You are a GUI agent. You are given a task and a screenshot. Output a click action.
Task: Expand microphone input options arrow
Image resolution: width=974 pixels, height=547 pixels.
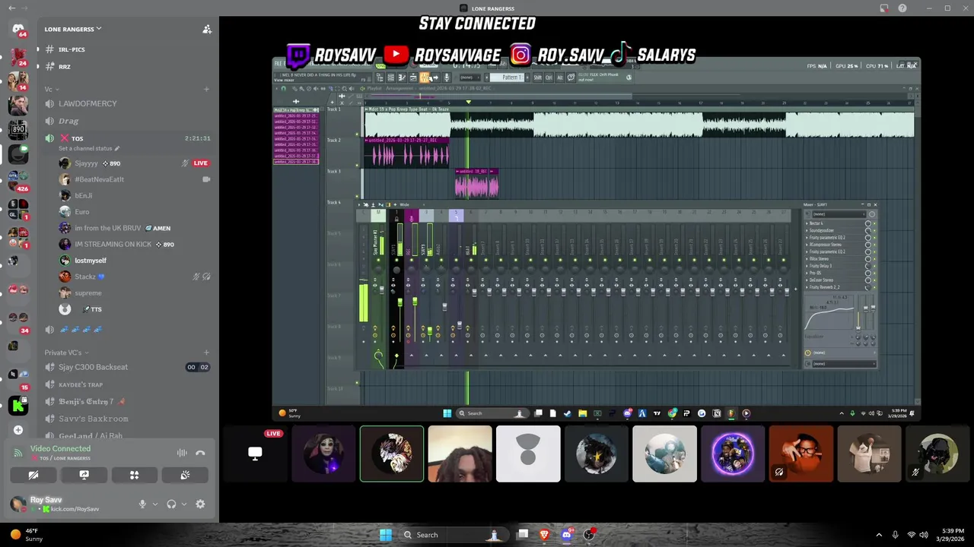tap(154, 504)
